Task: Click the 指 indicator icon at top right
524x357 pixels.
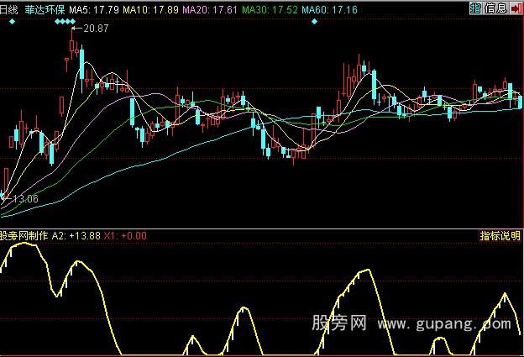Action: (475, 8)
